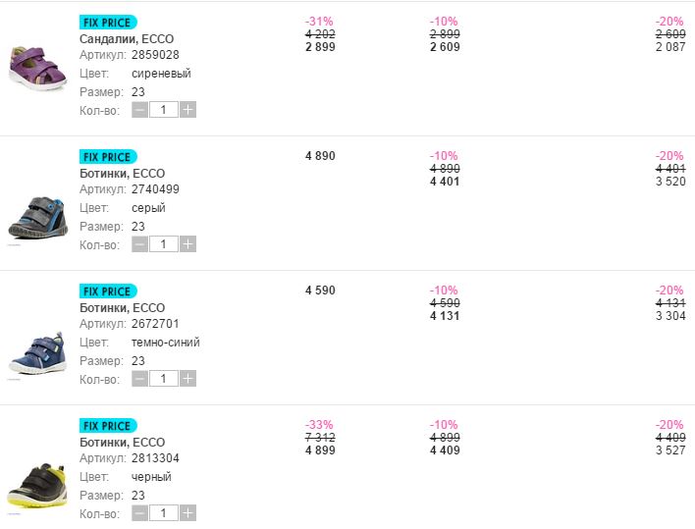The width and height of the screenshot is (695, 529).
Task: Decrease quantity for gray ECCO boots
Action: (140, 244)
